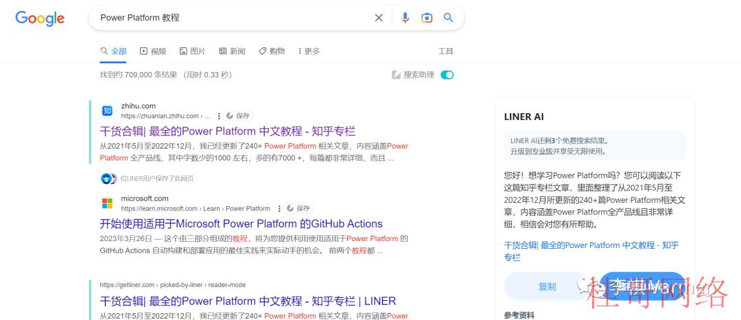Click the LINER AI panel heading
The image size is (741, 320).
pos(524,116)
